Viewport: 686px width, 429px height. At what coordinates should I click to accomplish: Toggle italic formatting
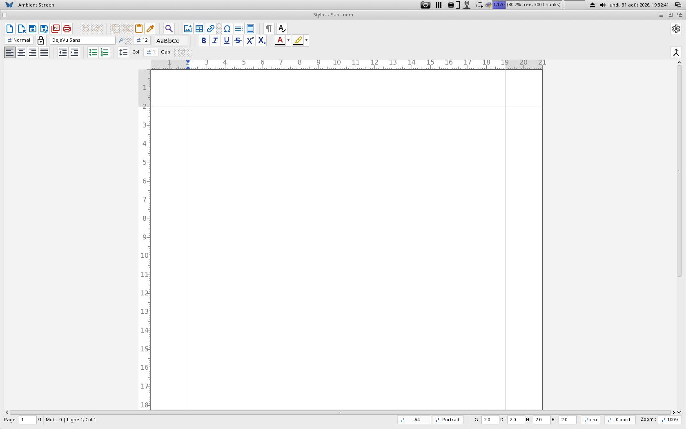click(215, 40)
